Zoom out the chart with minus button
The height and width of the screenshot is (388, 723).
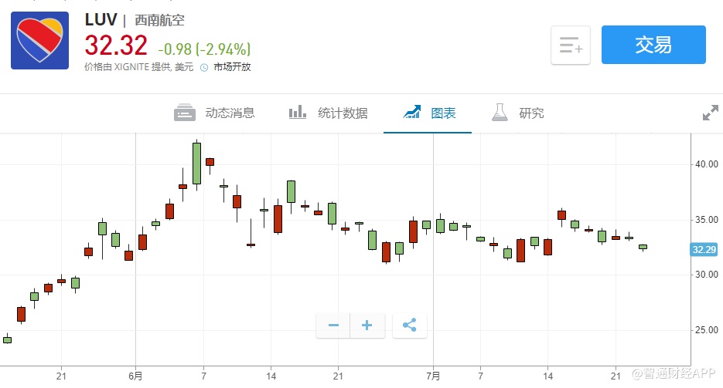[333, 326]
